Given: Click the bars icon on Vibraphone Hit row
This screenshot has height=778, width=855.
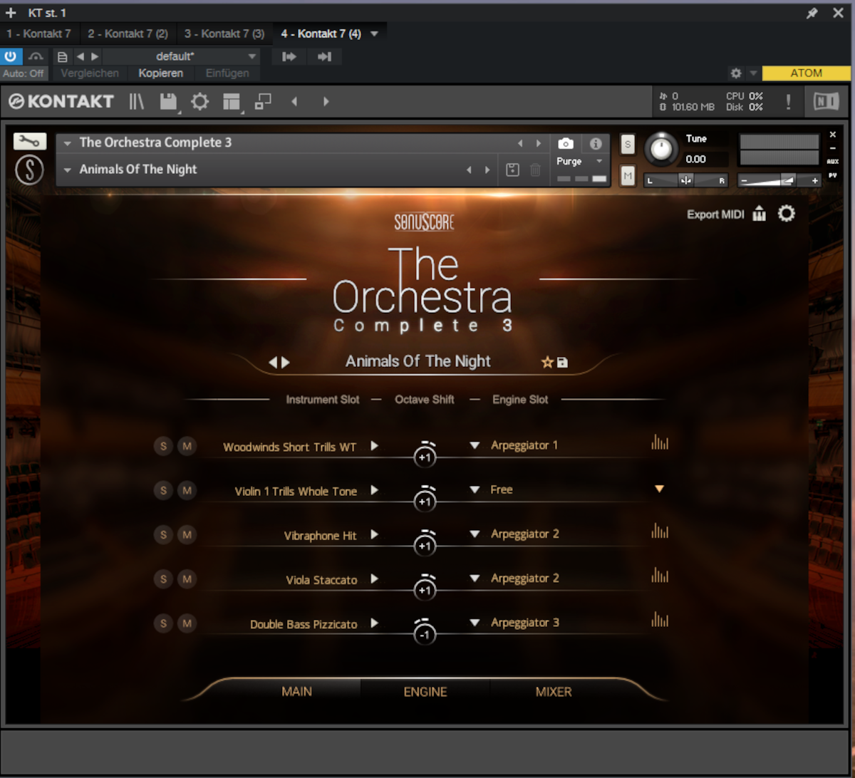Looking at the screenshot, I should pyautogui.click(x=660, y=531).
